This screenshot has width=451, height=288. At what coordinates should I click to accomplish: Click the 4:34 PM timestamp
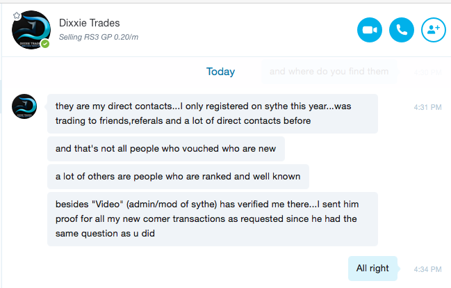427,269
